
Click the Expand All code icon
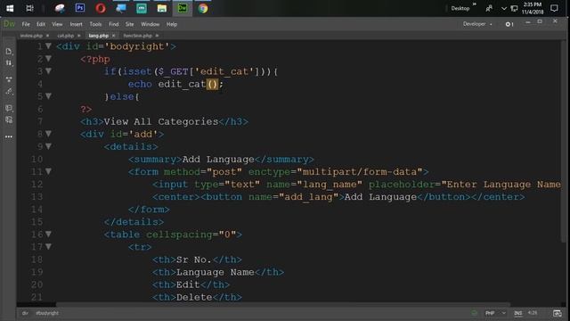pos(9,79)
